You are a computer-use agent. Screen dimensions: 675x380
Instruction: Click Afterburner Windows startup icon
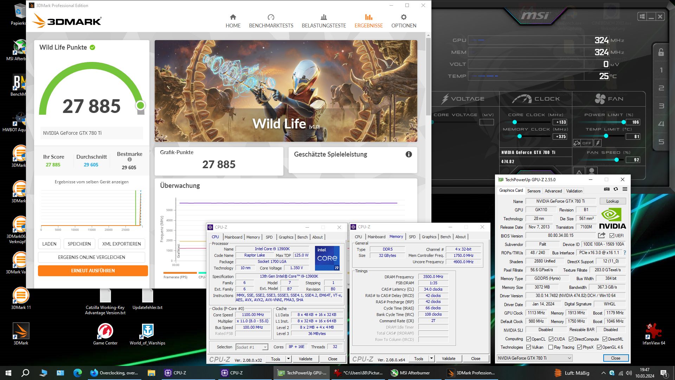coord(642,17)
